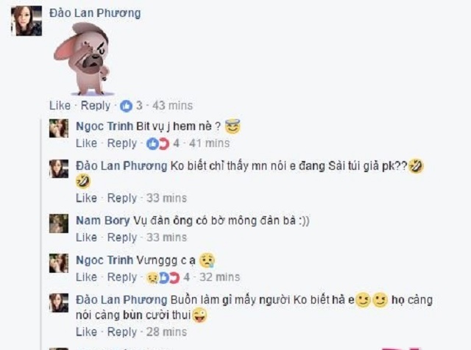Open Đào Lan Phương's name at top
This screenshot has height=350, width=471.
point(95,13)
